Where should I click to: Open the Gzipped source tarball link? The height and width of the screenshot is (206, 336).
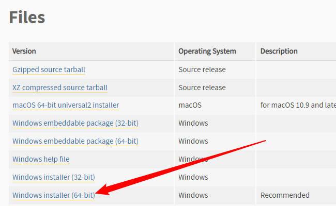pos(49,70)
